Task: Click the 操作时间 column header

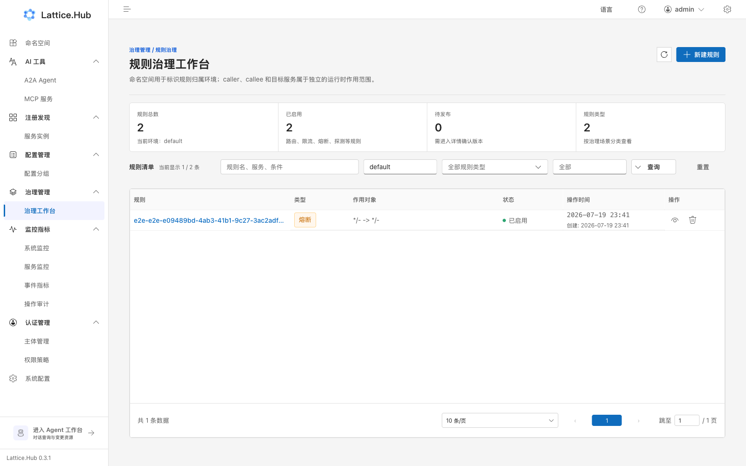Action: point(578,199)
